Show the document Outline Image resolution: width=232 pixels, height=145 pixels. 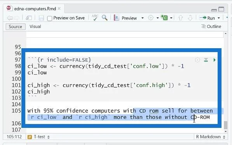[x=211, y=26]
